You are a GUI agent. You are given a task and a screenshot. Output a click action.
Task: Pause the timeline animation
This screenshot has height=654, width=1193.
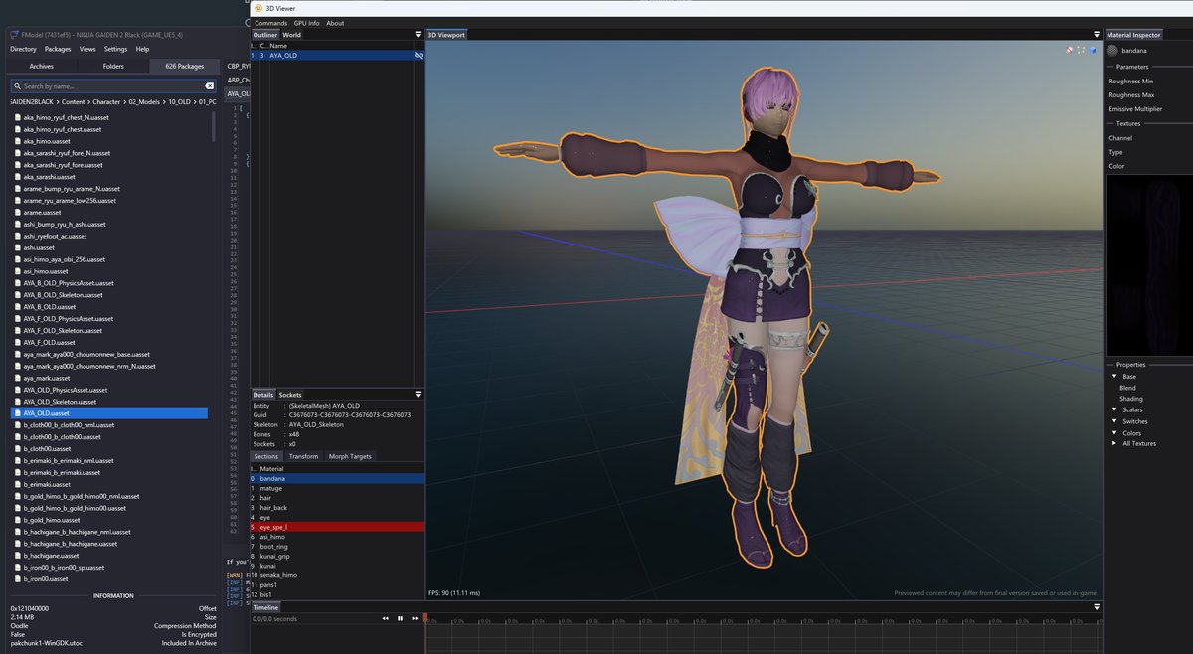[x=400, y=618]
